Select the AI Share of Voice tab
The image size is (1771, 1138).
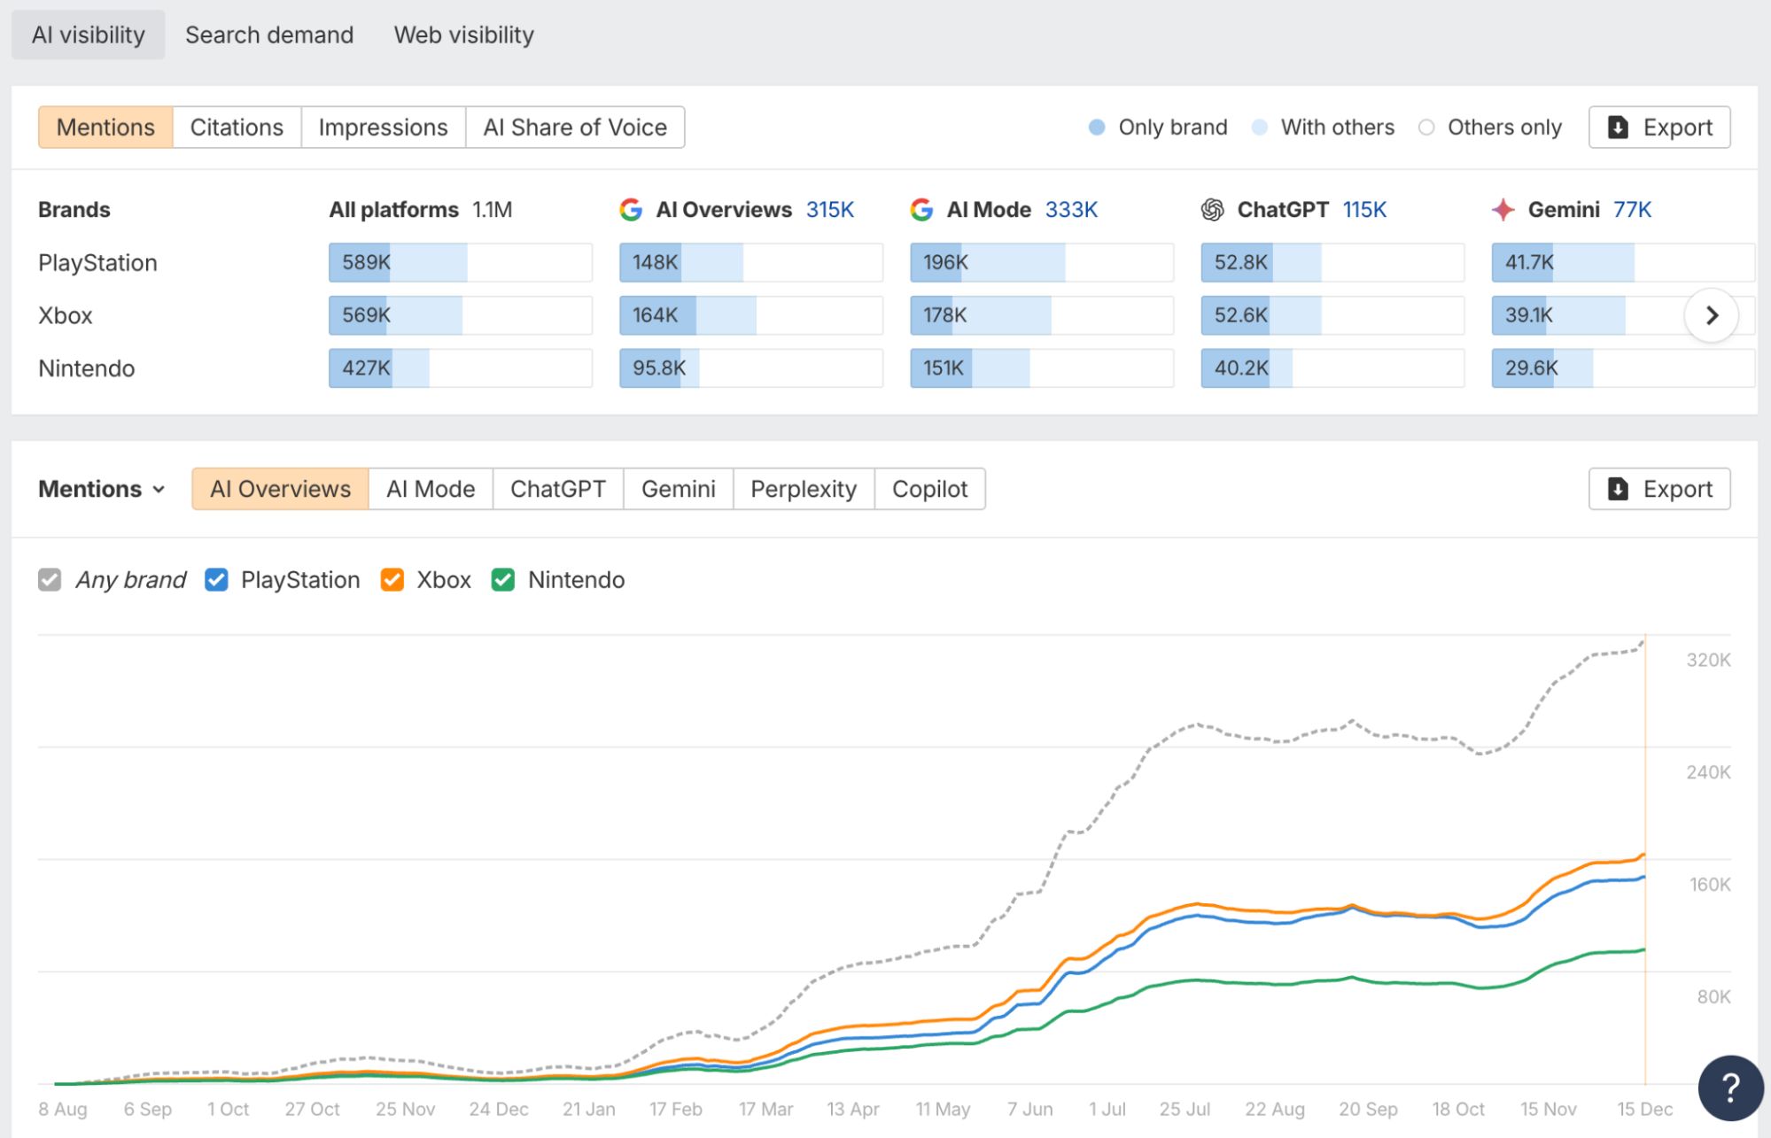point(574,128)
